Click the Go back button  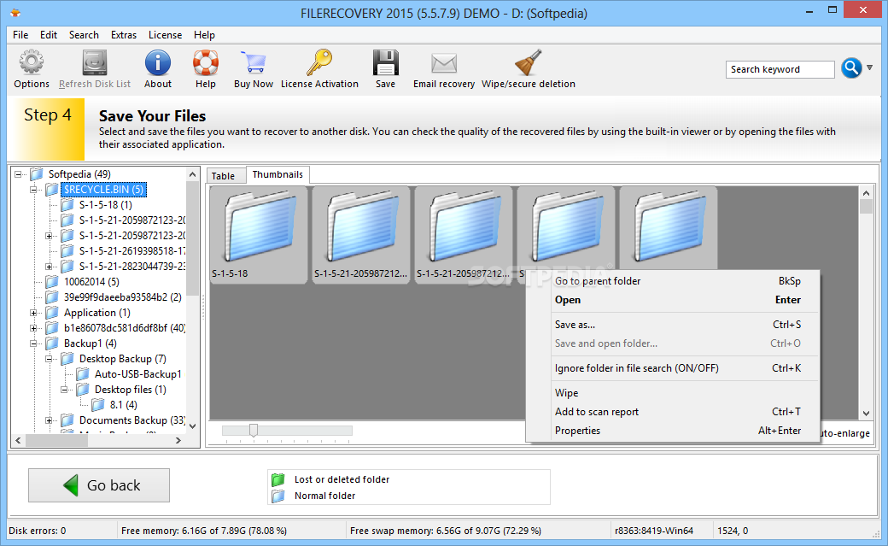click(x=99, y=485)
